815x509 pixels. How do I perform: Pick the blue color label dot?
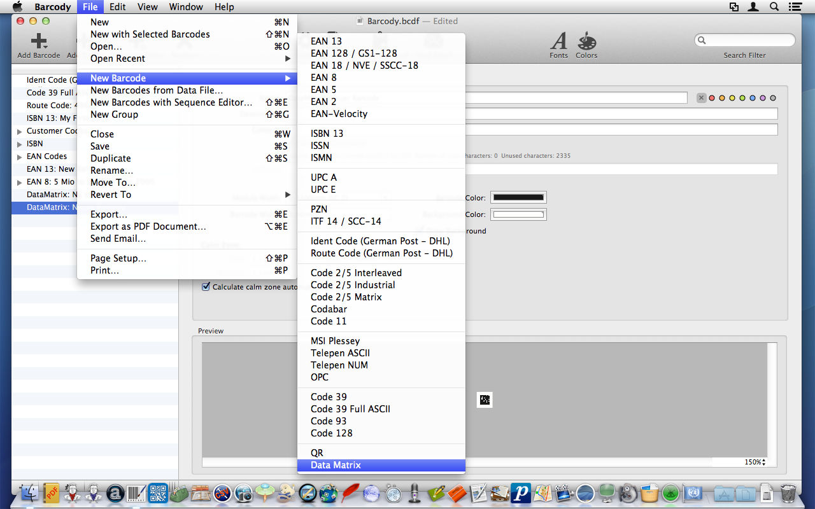click(753, 98)
